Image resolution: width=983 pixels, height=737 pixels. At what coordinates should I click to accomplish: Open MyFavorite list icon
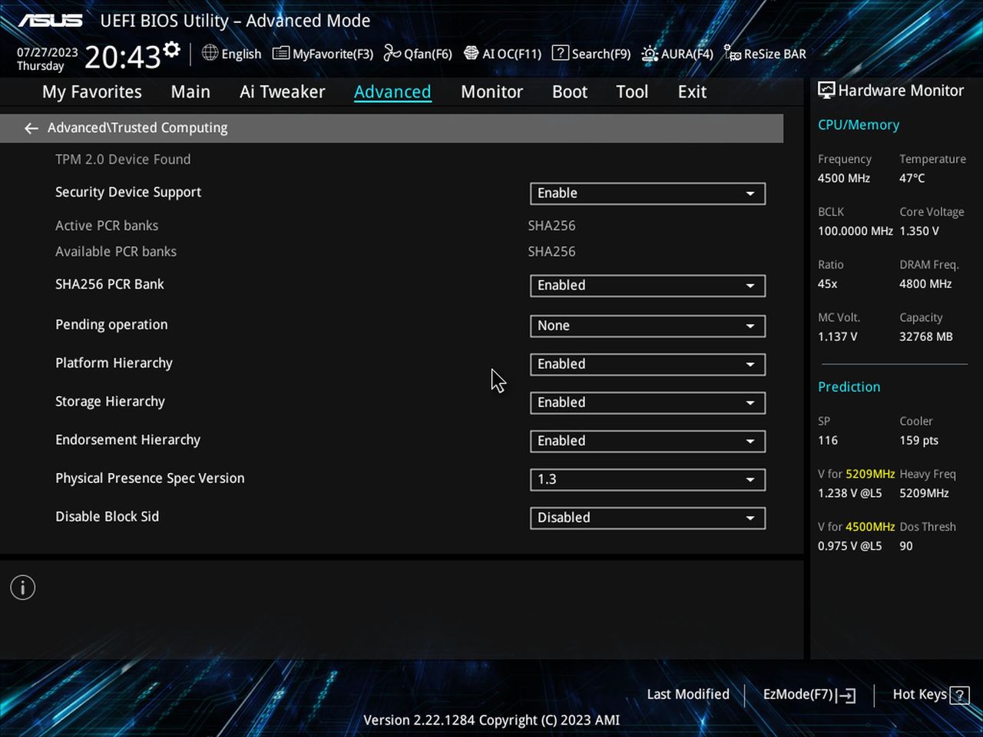pos(281,53)
